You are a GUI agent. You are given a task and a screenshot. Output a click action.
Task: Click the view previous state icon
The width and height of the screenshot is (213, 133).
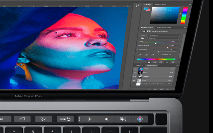155,62
